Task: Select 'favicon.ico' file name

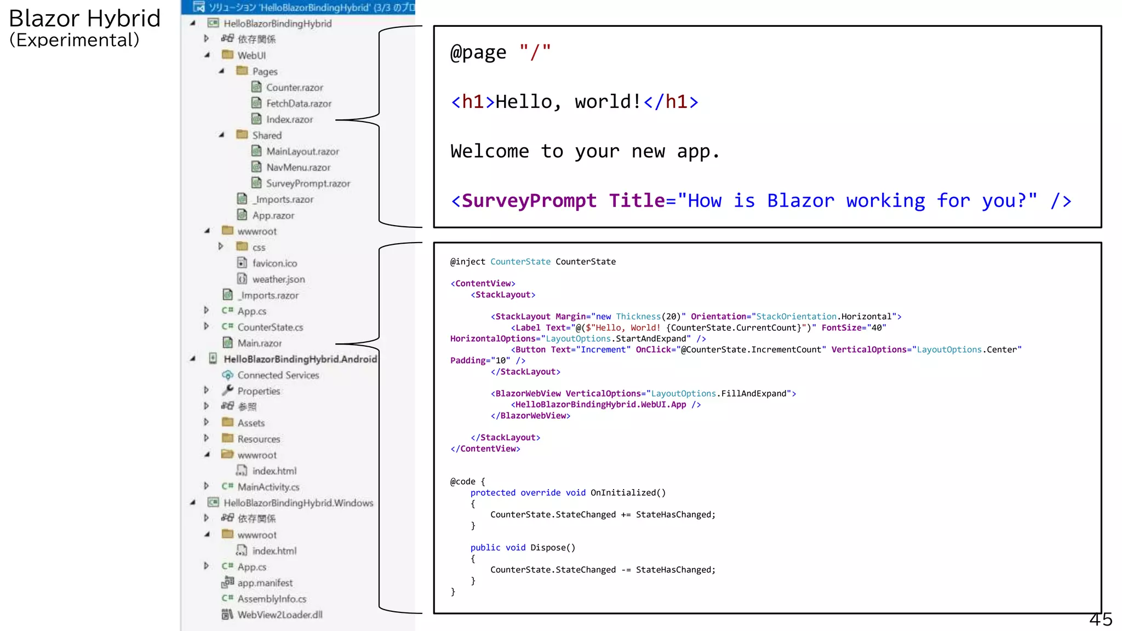Action: tap(275, 263)
